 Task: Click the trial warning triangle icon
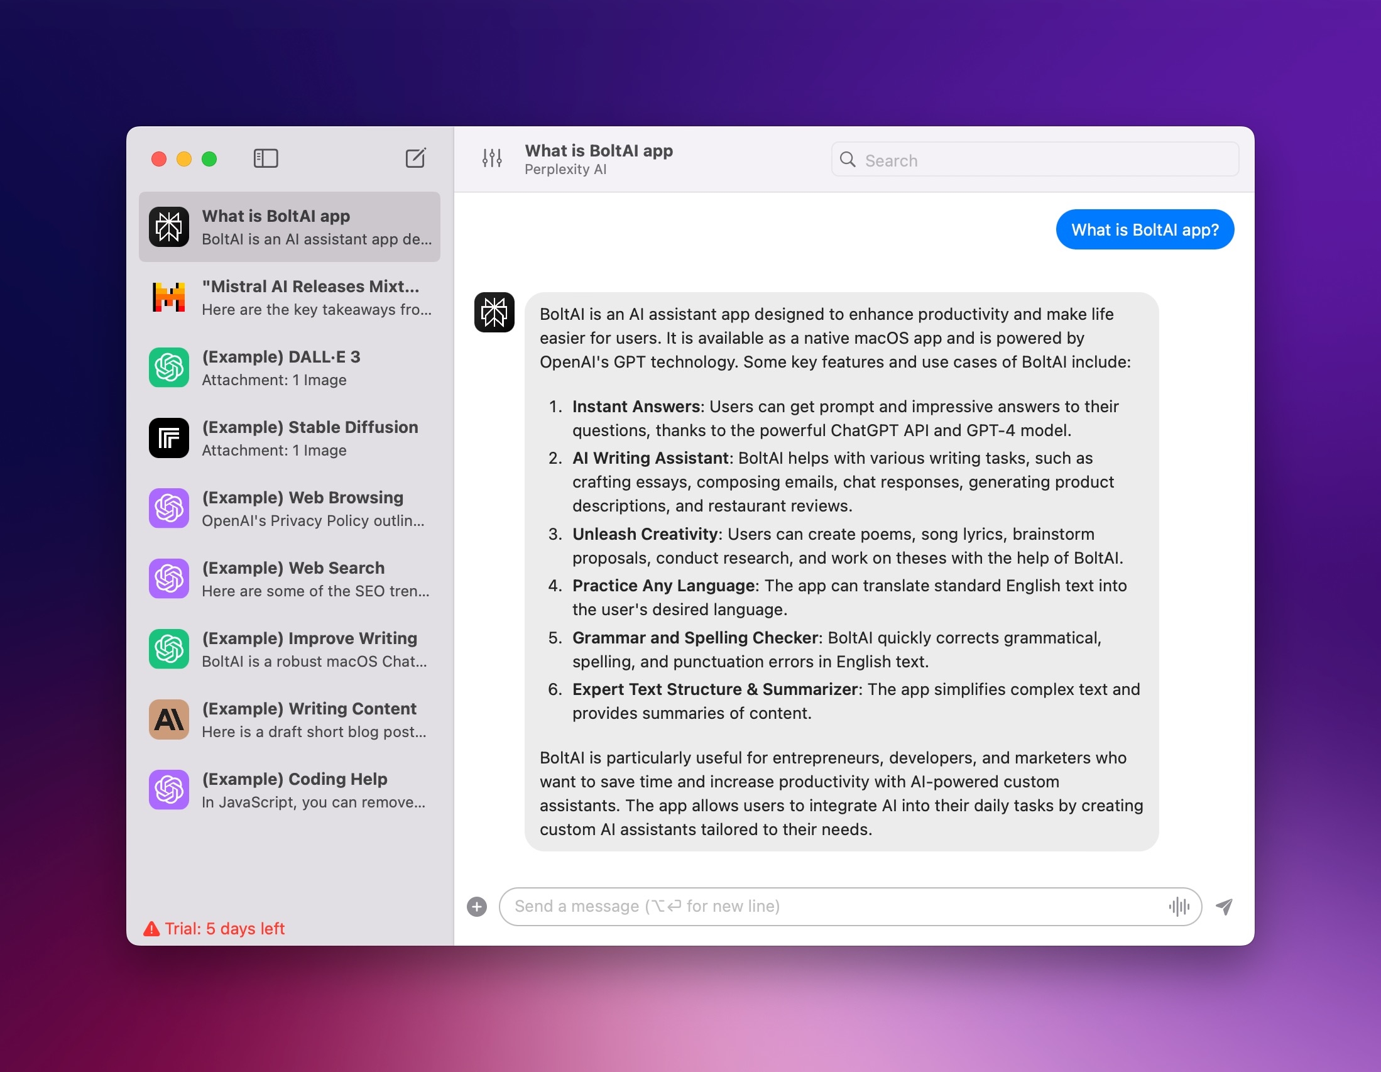tap(152, 929)
